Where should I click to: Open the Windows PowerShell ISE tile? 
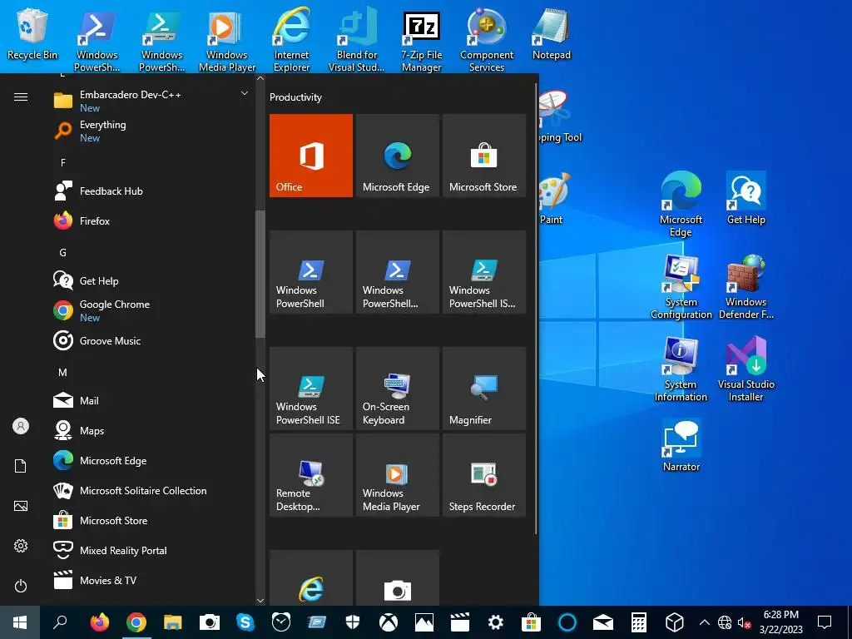click(311, 389)
